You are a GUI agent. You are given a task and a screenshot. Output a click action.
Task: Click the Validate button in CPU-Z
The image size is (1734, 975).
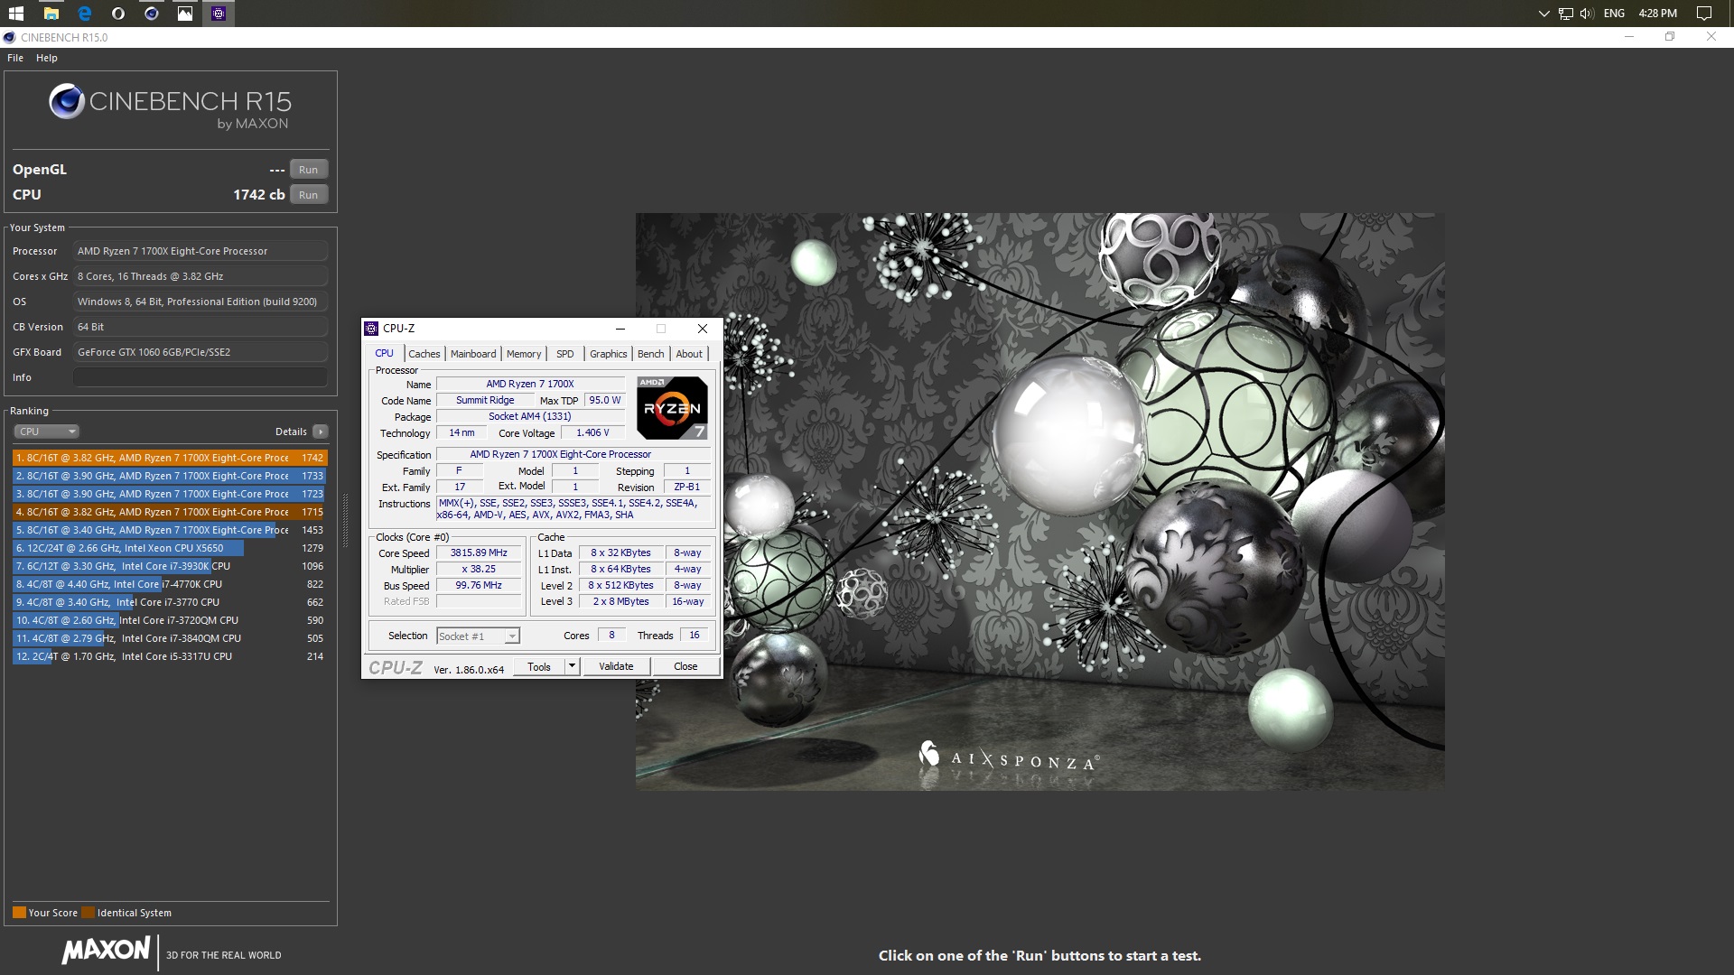[616, 667]
